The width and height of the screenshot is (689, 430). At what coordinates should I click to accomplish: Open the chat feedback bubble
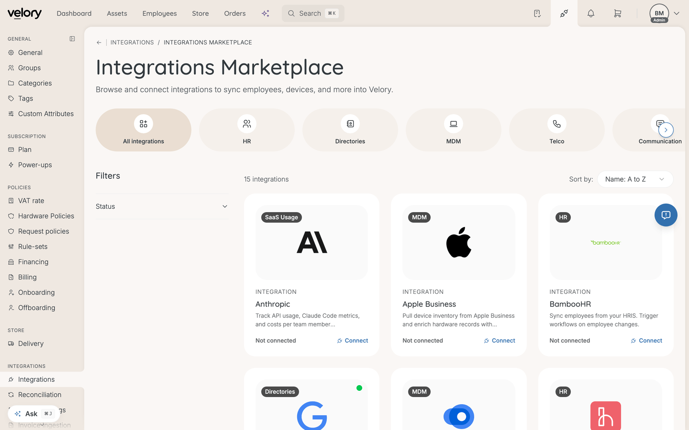[x=666, y=215]
